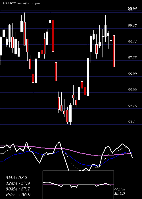This screenshot has height=199, width=142.
Task: Click the 12MA : 57.9 reading
Action: (x=18, y=183)
